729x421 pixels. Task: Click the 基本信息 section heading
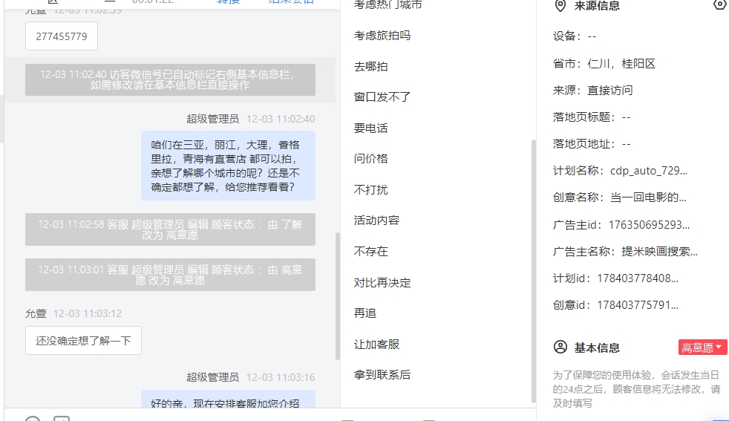coord(597,347)
